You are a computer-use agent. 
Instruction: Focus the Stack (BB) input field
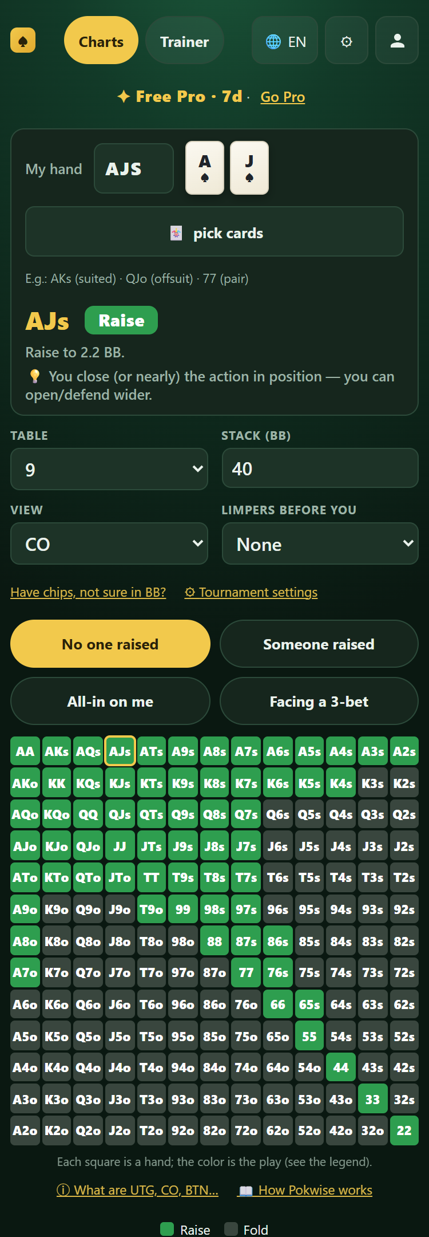click(x=320, y=468)
